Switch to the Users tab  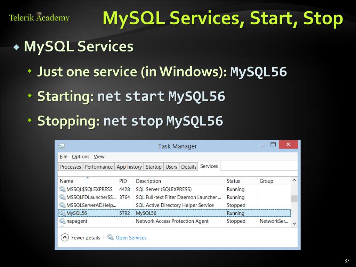coord(171,167)
